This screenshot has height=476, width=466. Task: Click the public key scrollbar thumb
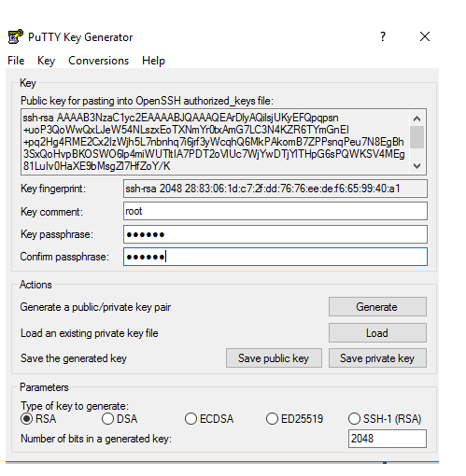point(417,137)
